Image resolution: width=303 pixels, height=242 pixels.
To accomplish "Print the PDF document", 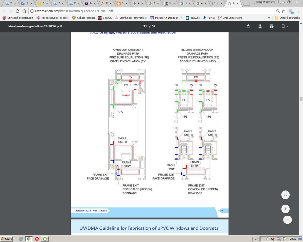I will pos(271,26).
